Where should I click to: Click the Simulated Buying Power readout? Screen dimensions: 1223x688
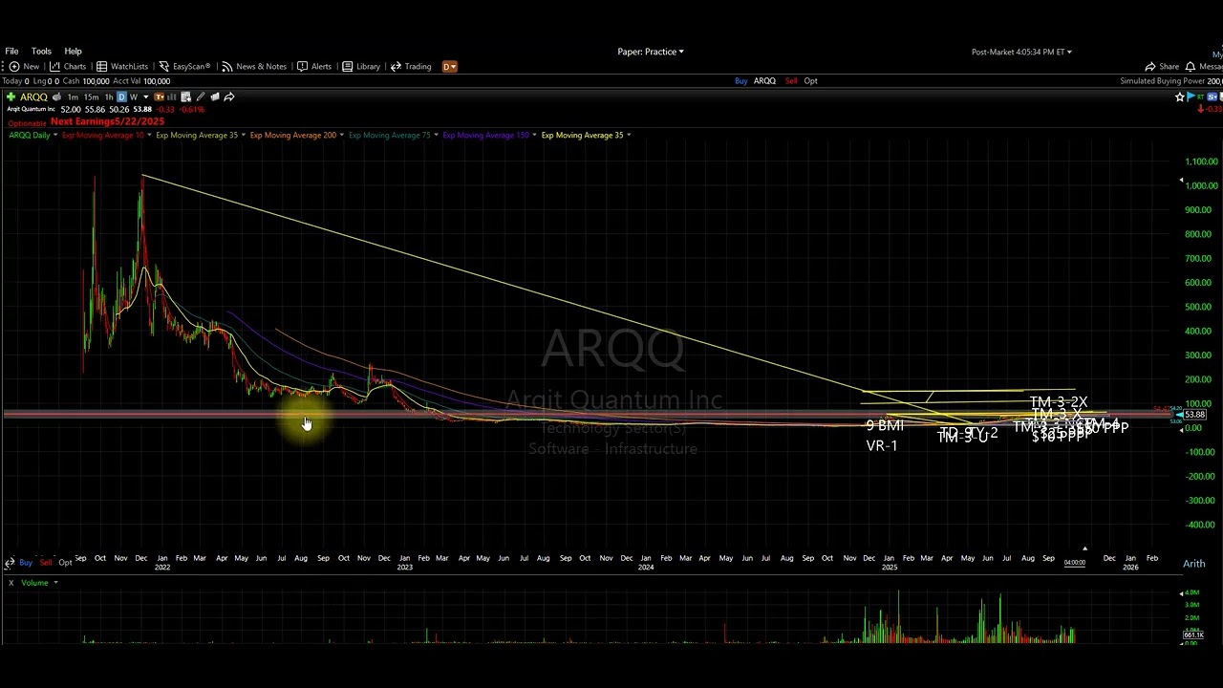(1170, 81)
